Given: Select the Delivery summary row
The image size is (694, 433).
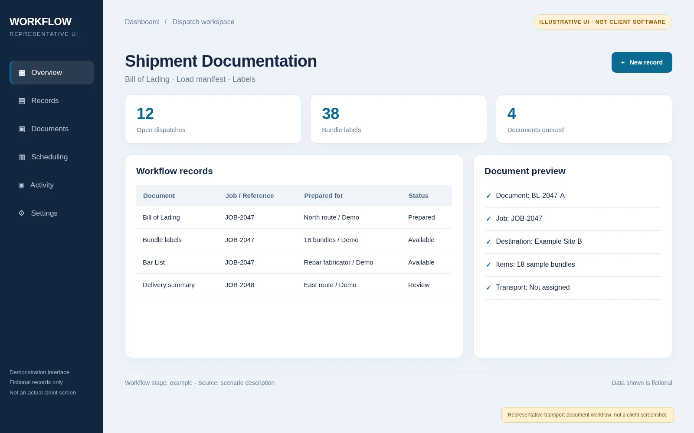Looking at the screenshot, I should 294,285.
